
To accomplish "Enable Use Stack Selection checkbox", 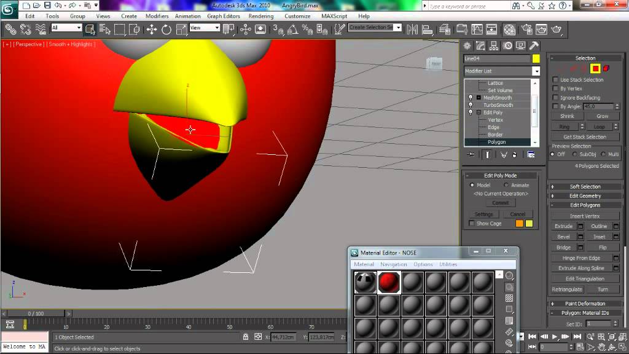I will (555, 79).
